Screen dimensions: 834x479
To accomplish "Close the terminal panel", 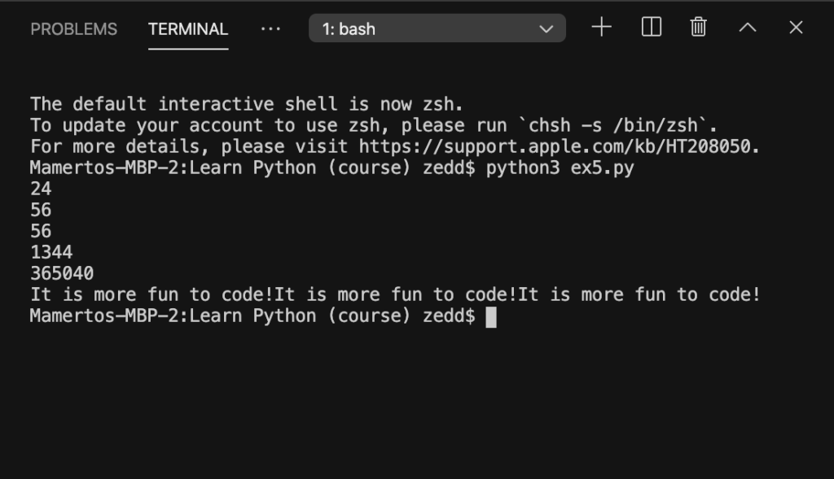I will click(796, 28).
